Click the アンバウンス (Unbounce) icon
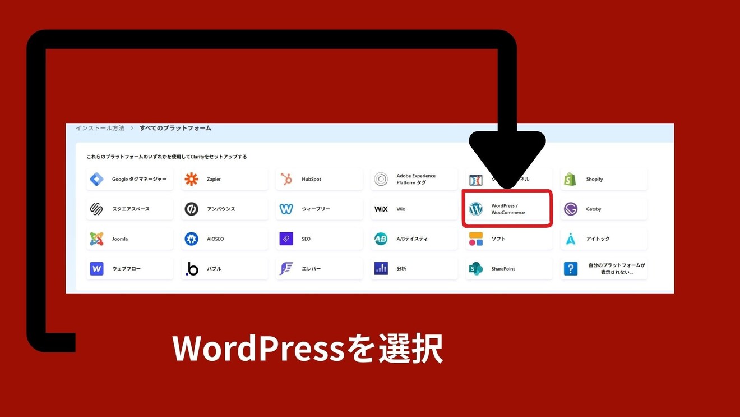740x417 pixels. click(x=191, y=209)
